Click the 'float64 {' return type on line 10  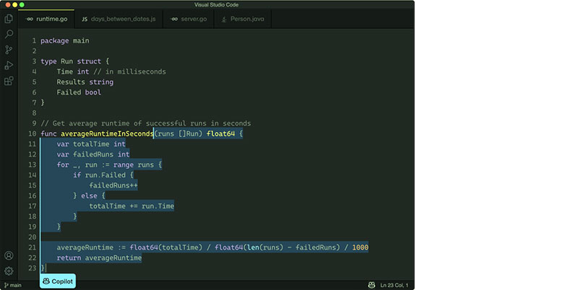(x=225, y=133)
